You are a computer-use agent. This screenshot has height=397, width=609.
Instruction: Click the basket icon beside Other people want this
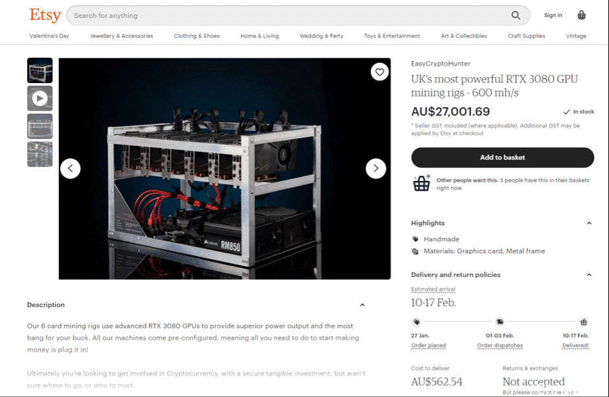point(421,183)
